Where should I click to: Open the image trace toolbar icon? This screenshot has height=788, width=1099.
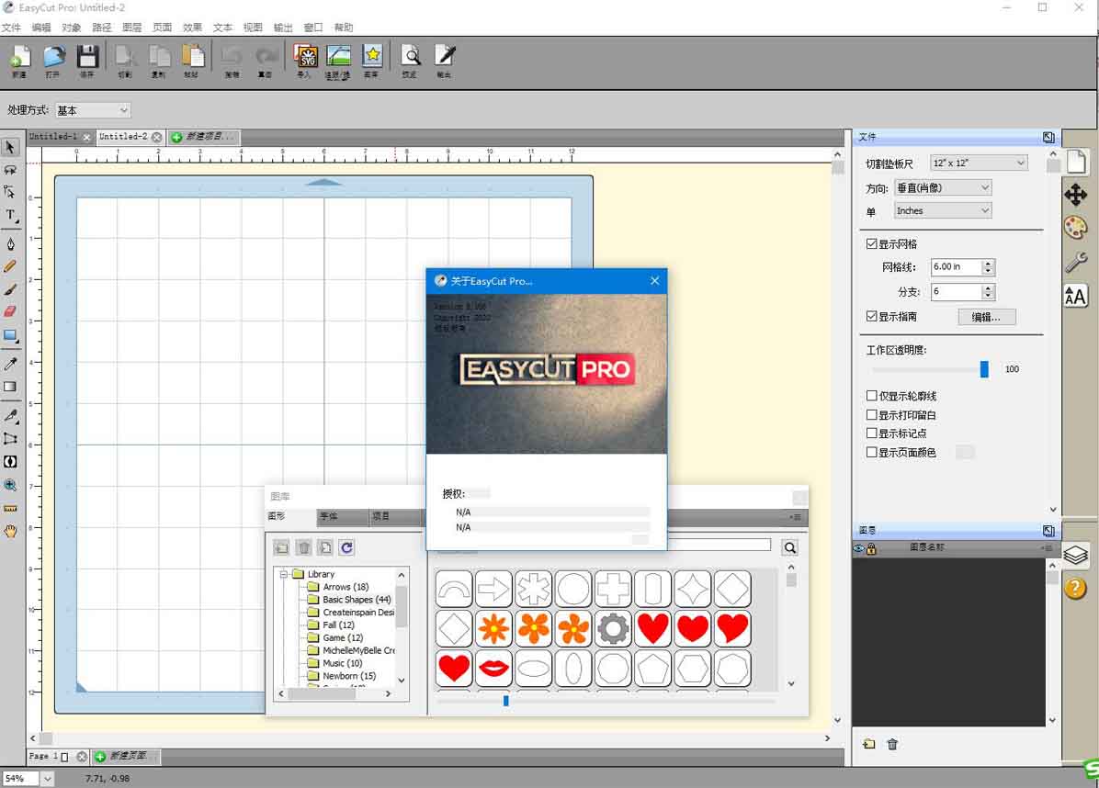pos(337,61)
